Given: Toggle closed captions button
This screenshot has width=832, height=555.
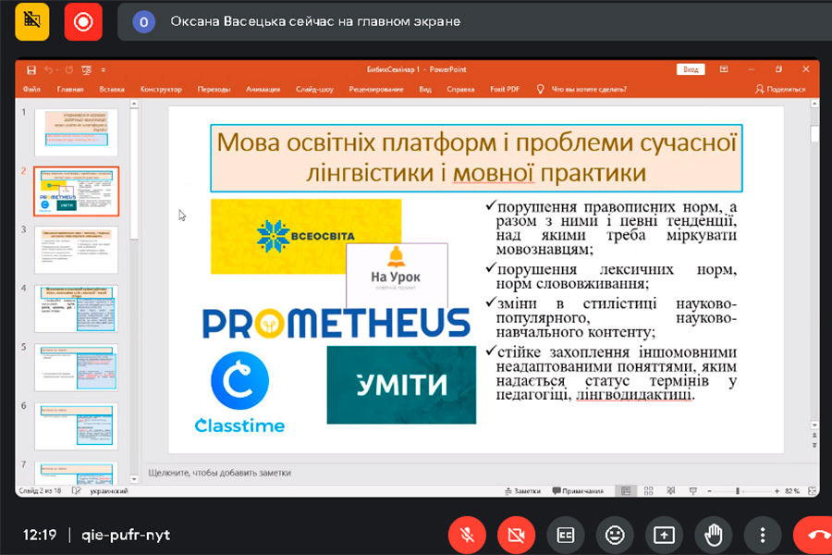Looking at the screenshot, I should pyautogui.click(x=566, y=535).
